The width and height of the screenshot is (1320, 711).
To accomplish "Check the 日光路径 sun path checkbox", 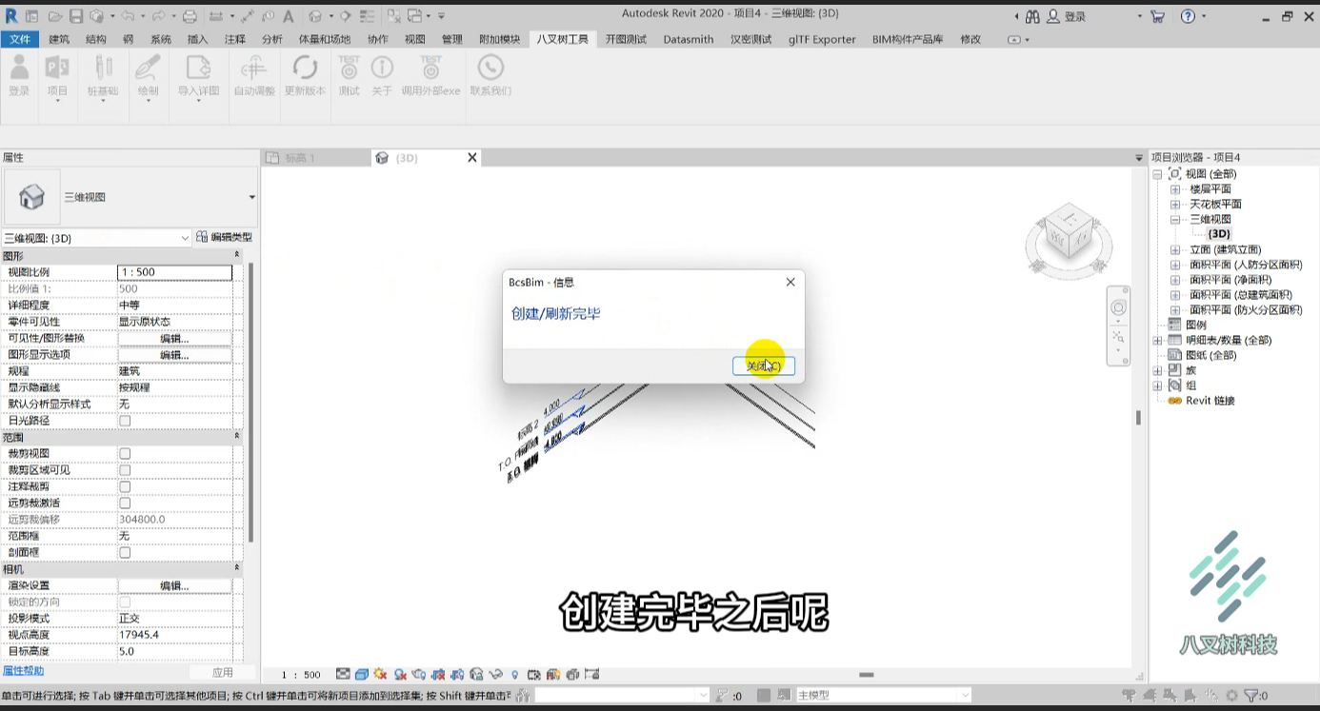I will 125,421.
